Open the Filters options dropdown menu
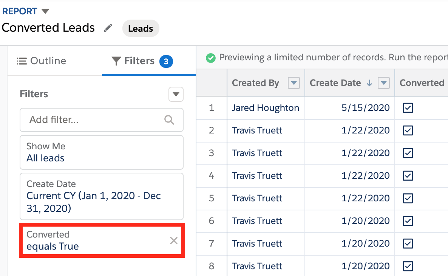The width and height of the screenshot is (448, 276). [176, 94]
